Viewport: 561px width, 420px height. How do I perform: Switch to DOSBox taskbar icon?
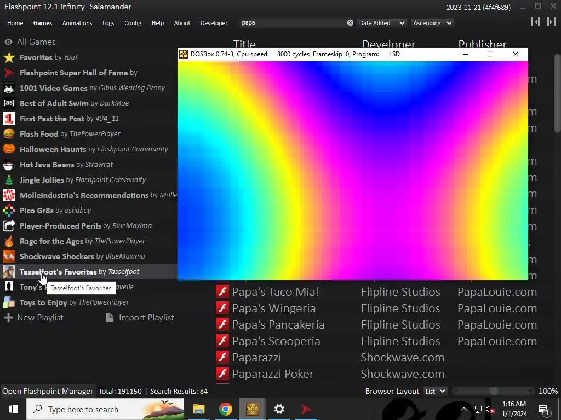pos(252,409)
